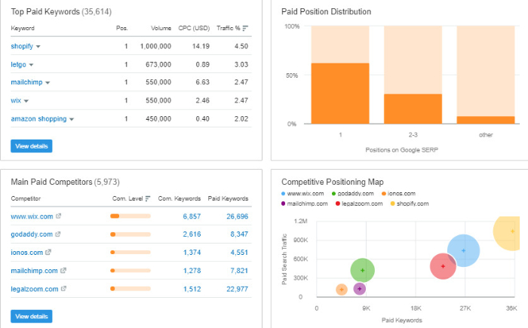Click the 2-3 positions bar in chart
The height and width of the screenshot is (328, 528).
tap(413, 109)
